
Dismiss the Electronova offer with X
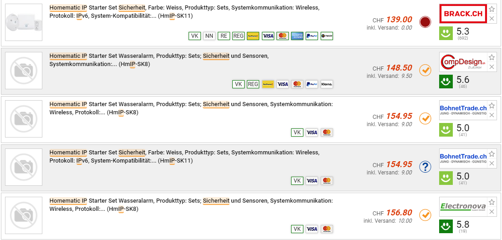492,212
